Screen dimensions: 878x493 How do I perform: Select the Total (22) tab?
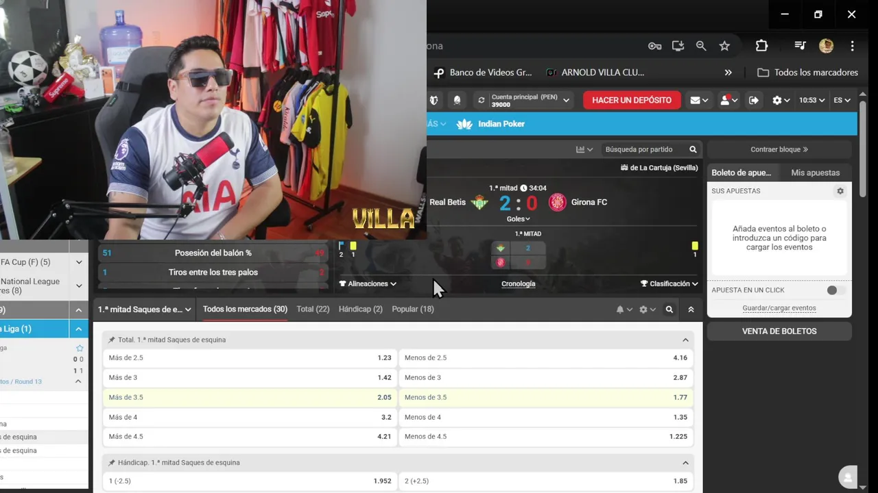coord(313,309)
